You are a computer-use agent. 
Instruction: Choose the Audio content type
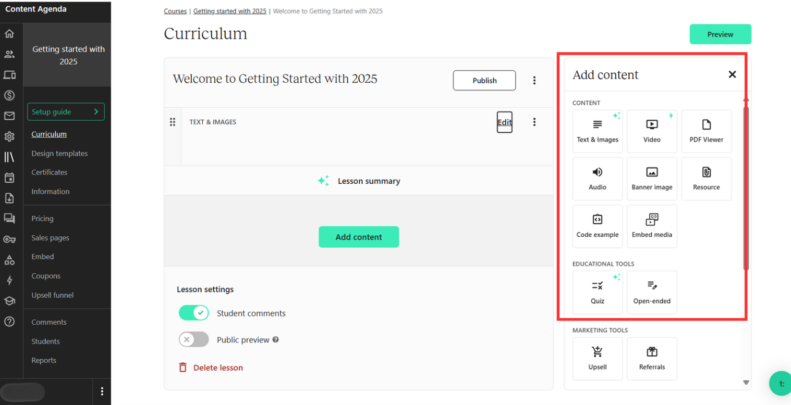tap(597, 179)
